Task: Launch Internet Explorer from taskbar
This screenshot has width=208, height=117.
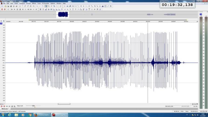Action: [9, 115]
